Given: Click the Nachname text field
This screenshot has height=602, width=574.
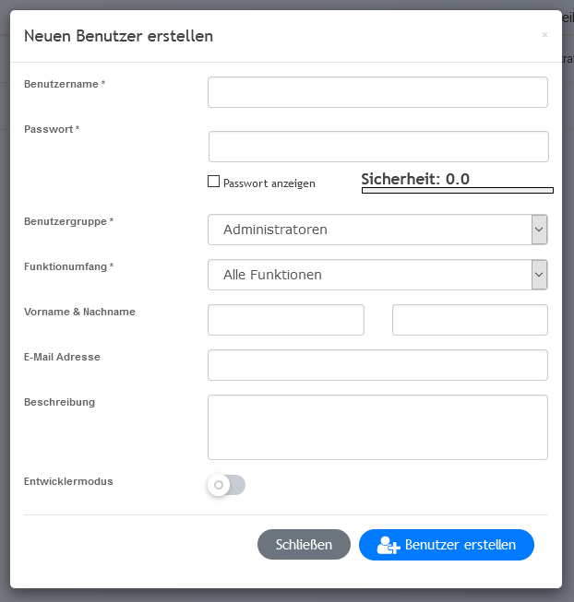Looking at the screenshot, I should [x=470, y=320].
